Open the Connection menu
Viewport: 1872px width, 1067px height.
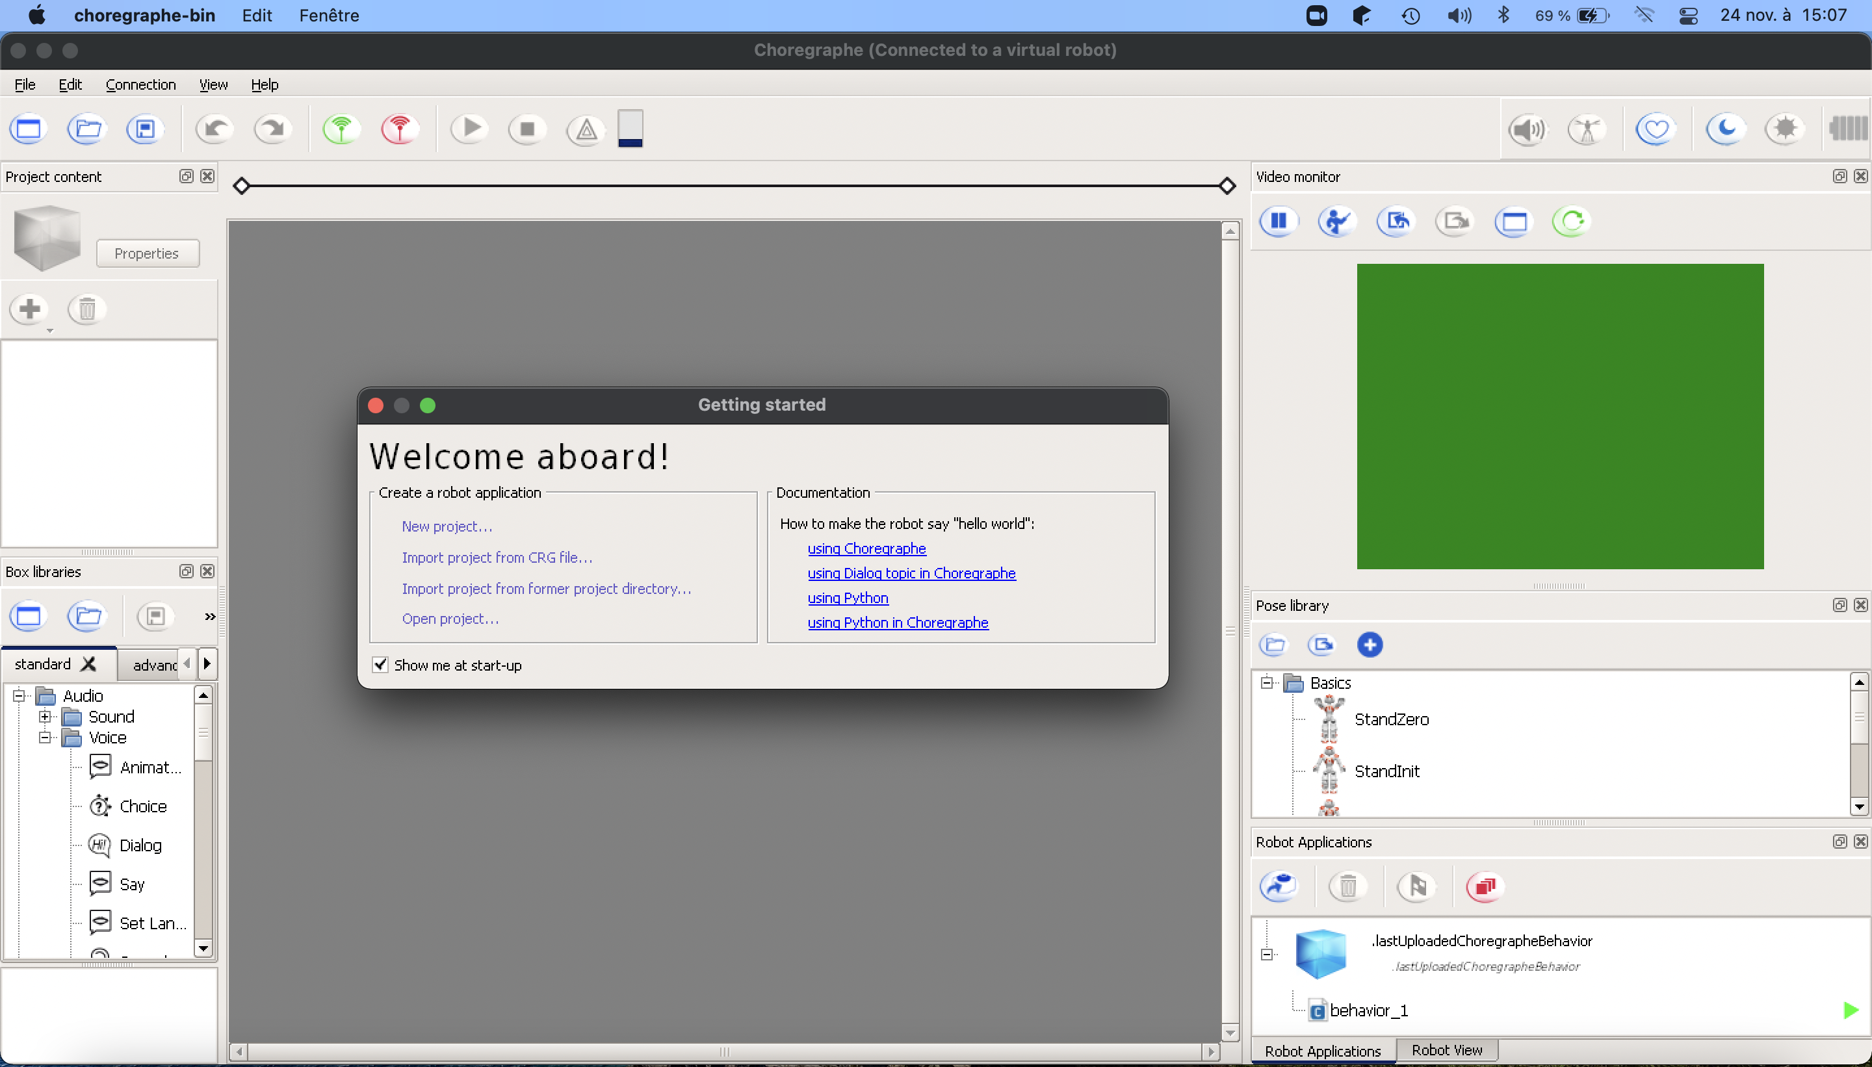(x=141, y=84)
